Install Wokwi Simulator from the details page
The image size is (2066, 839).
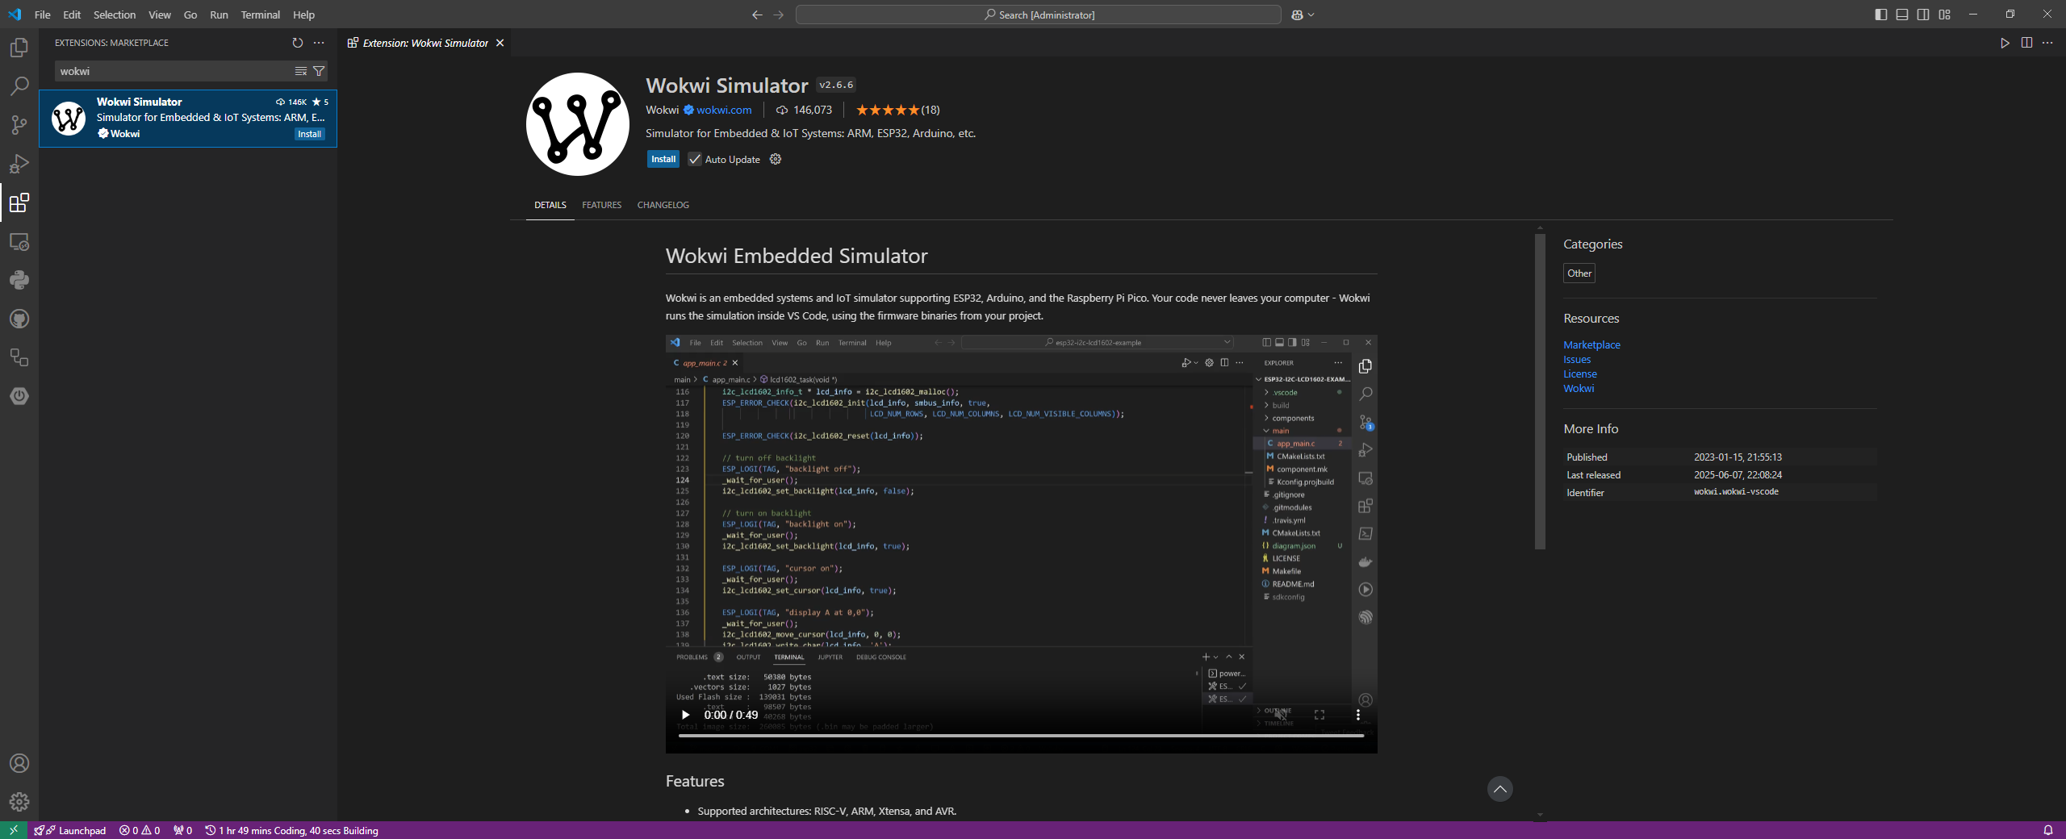click(663, 159)
